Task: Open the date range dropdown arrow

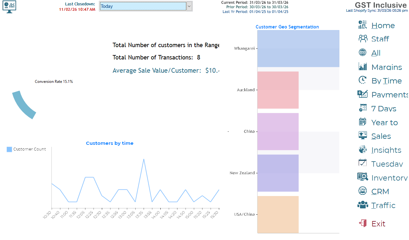Action: pos(189,6)
